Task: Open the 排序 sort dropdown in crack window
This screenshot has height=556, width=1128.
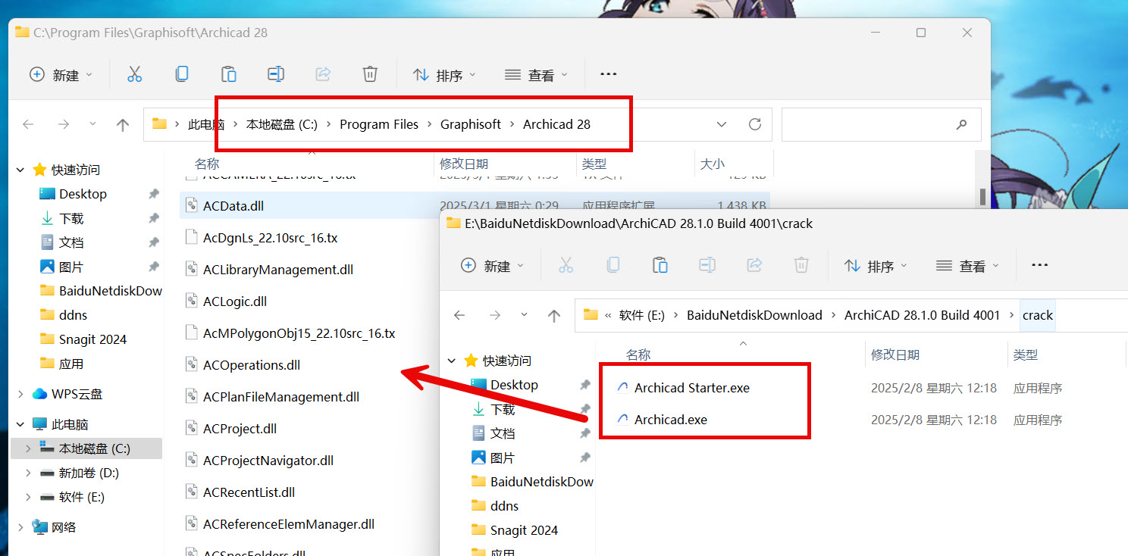Action: pyautogui.click(x=876, y=266)
